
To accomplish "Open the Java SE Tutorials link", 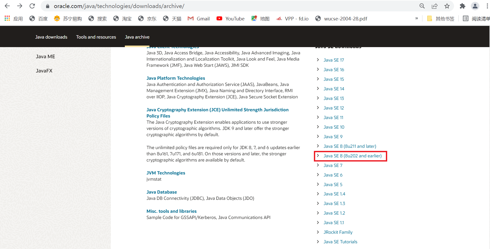I will 341,242.
